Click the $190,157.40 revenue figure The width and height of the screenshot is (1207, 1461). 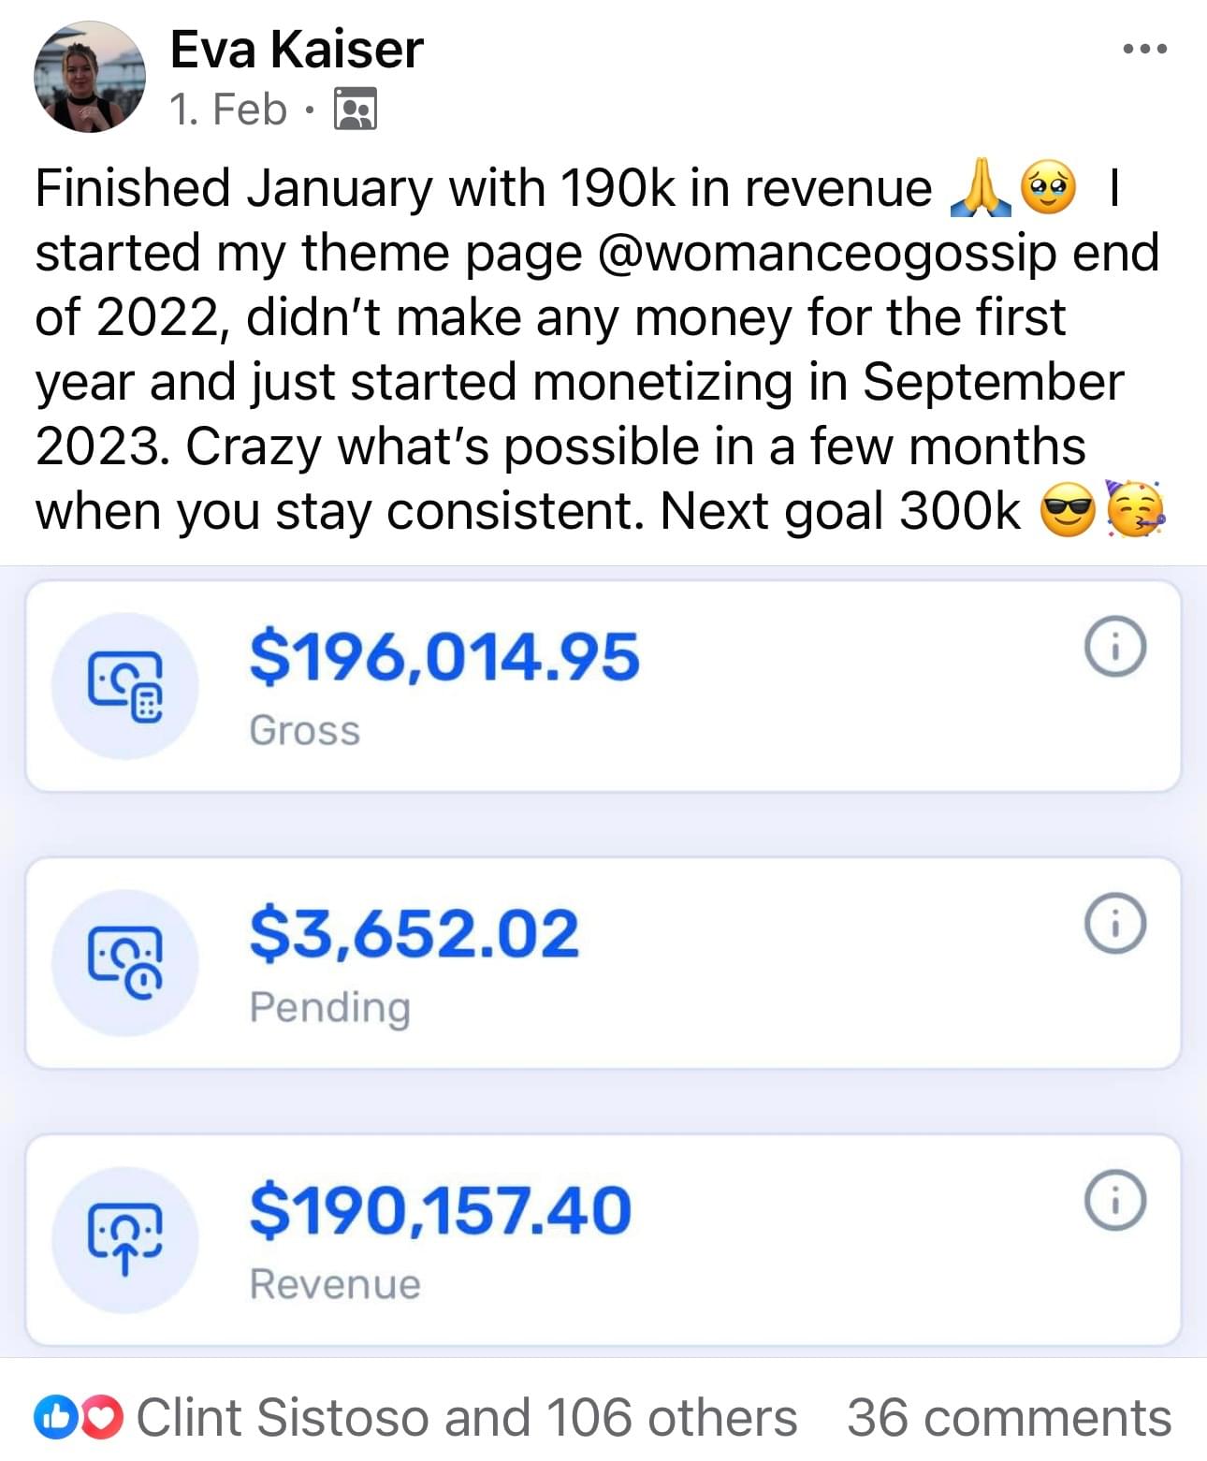(441, 1209)
